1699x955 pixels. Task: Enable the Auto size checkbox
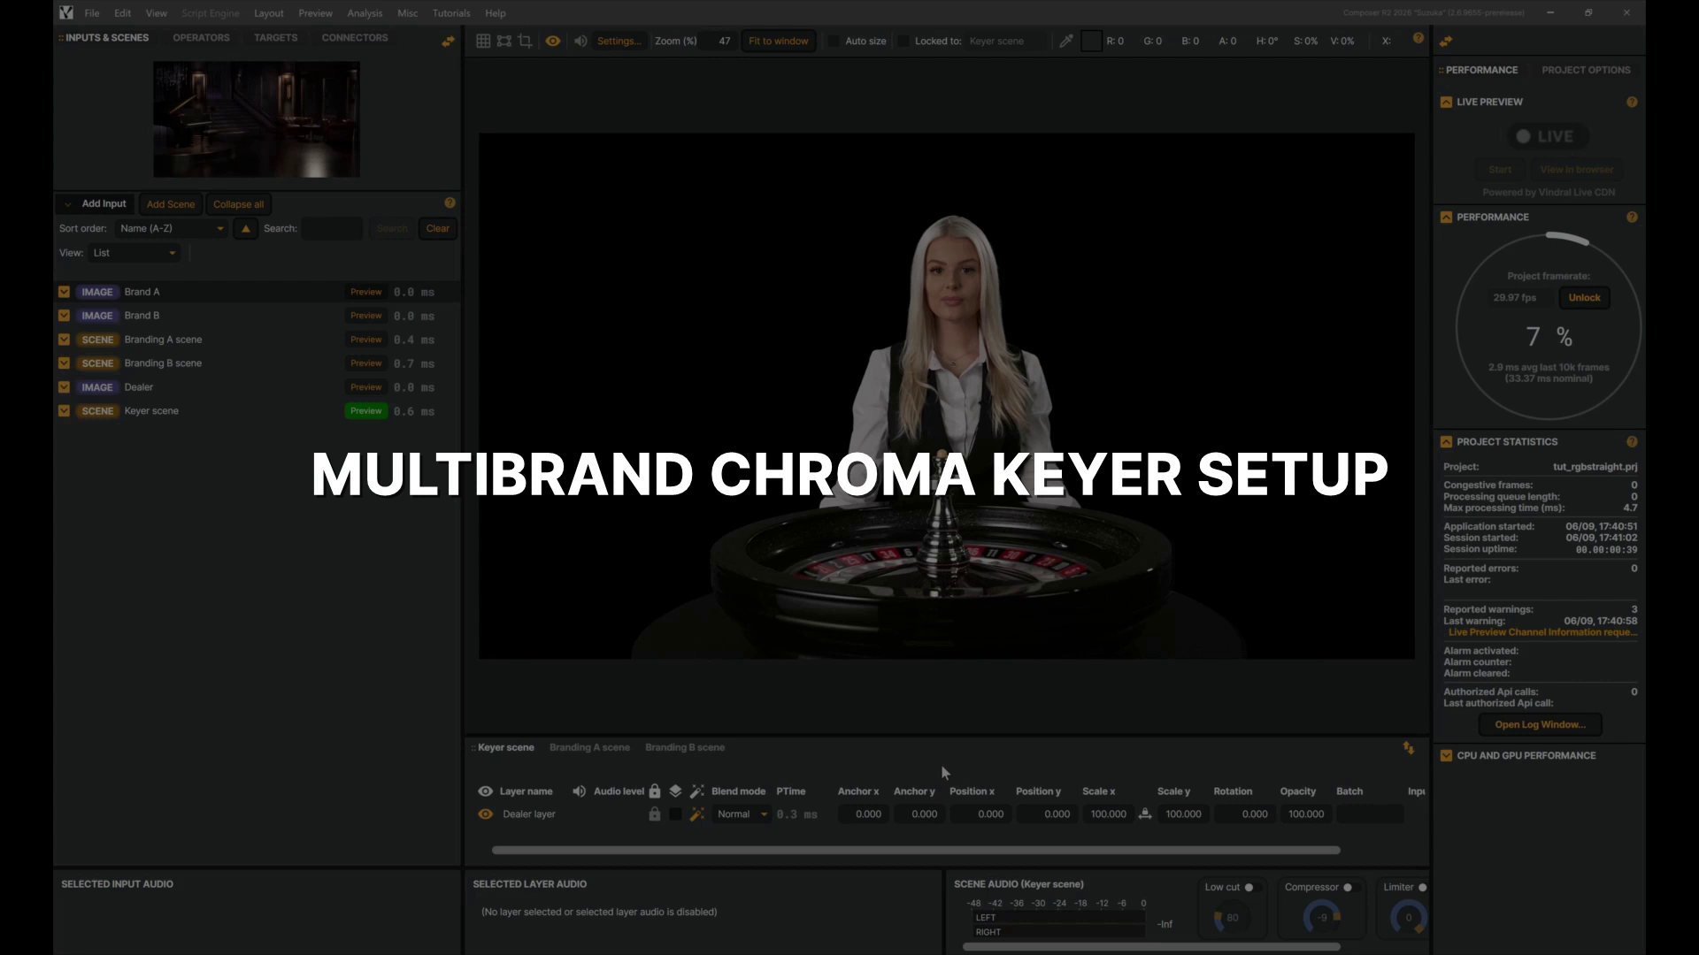pyautogui.click(x=834, y=41)
